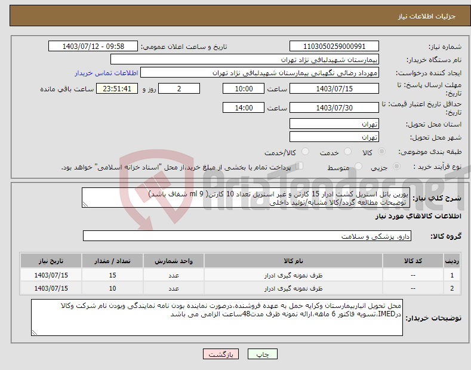The height and width of the screenshot is (370, 471).
Task: Click the تاریخ نیاز column header
Action: click(x=51, y=261)
